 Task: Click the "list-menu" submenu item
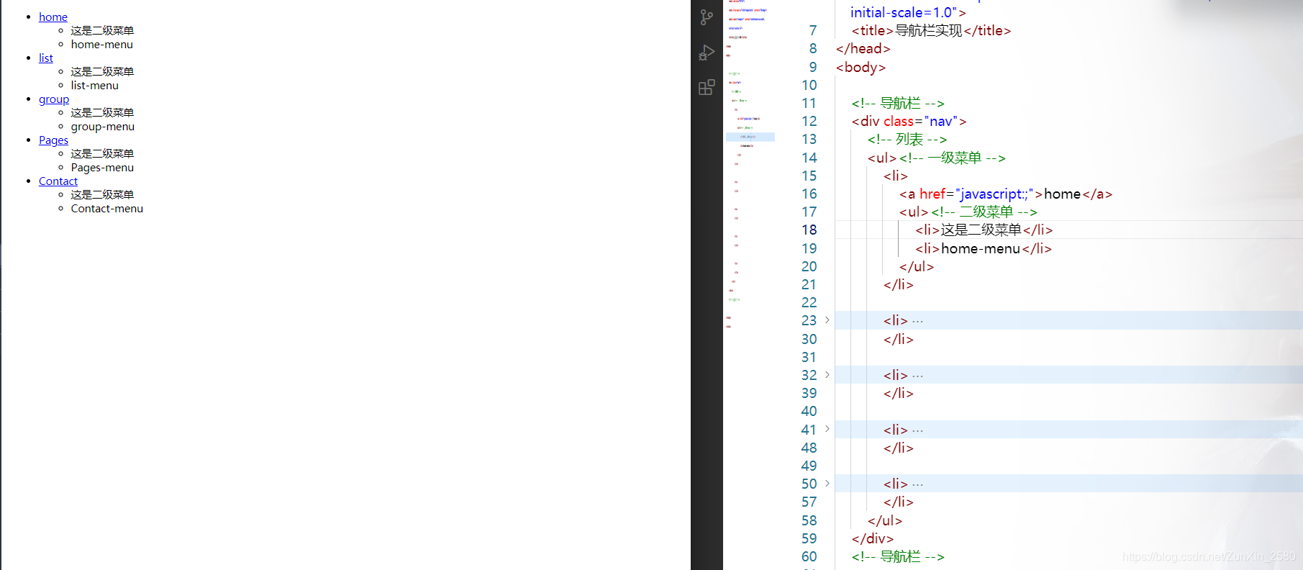tap(95, 86)
